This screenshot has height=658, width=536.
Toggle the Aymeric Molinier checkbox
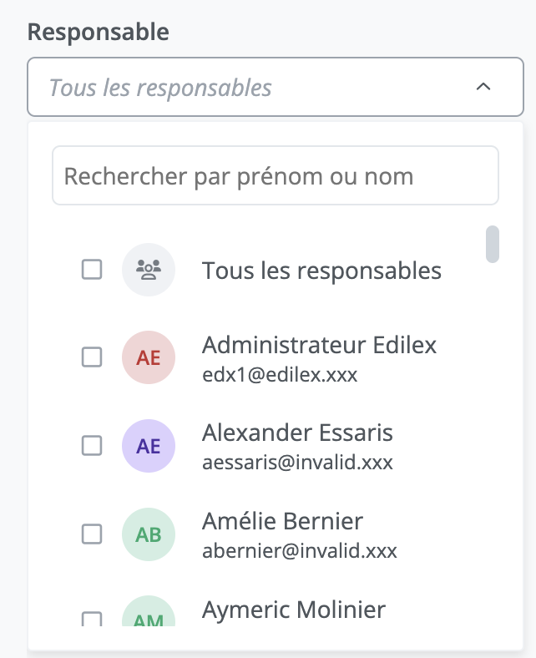pyautogui.click(x=92, y=619)
